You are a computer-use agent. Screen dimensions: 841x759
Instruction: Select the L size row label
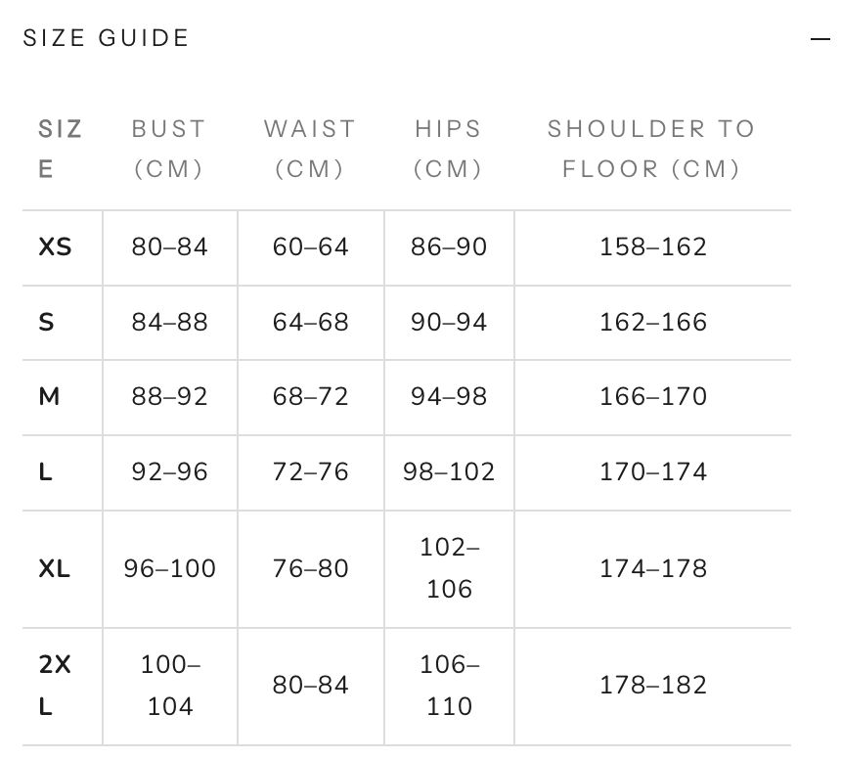[45, 472]
